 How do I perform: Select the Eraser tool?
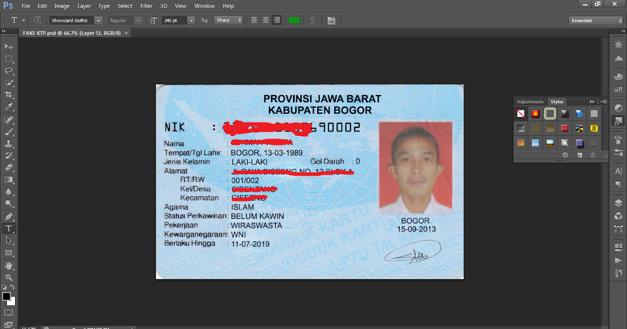coord(9,168)
